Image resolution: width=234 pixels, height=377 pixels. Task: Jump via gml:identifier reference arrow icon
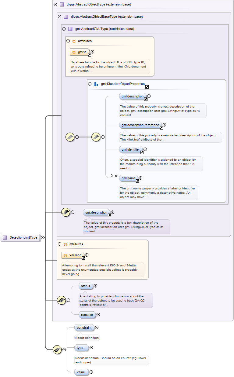[142, 152]
